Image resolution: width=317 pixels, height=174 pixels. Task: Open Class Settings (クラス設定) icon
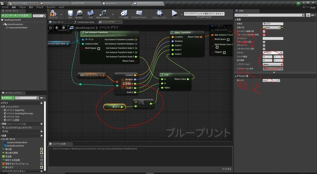[124, 13]
